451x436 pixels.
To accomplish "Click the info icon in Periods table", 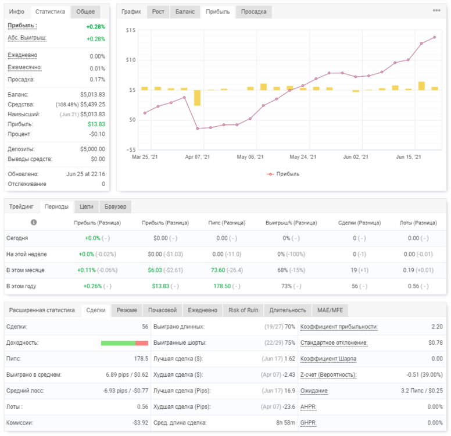I will [x=34, y=222].
